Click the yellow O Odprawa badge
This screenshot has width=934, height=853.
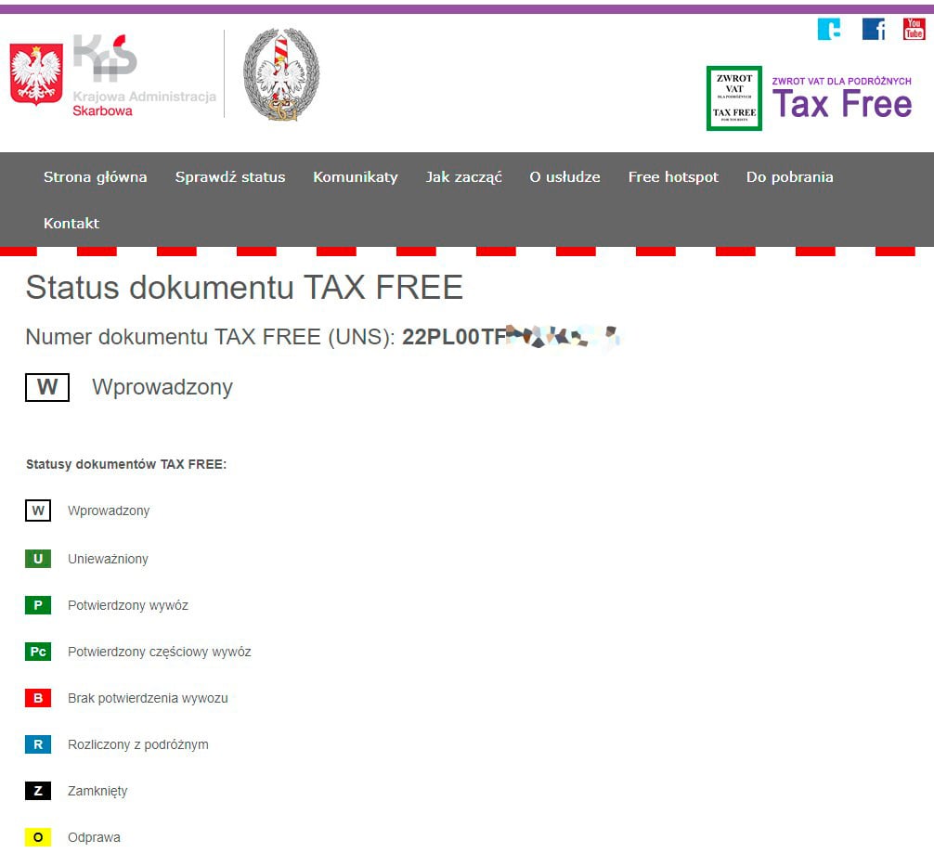[x=38, y=836]
